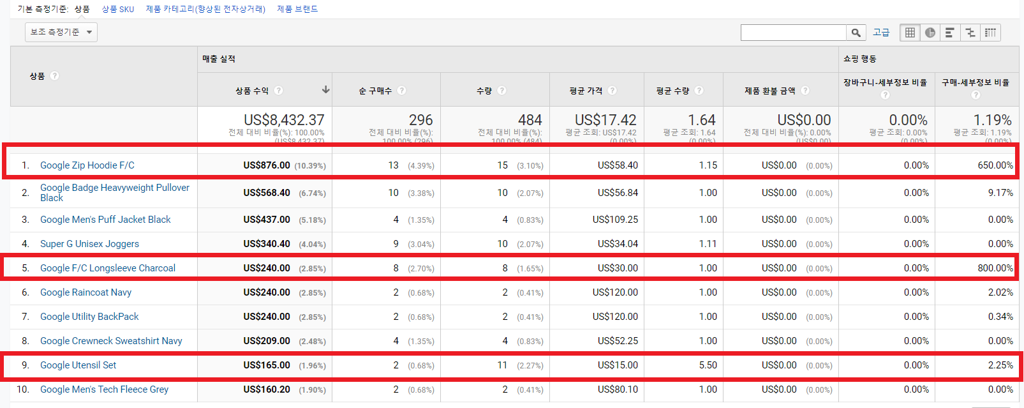This screenshot has width=1024, height=408.
Task: Sort by 제품 환불 금액 column header
Action: [770, 91]
